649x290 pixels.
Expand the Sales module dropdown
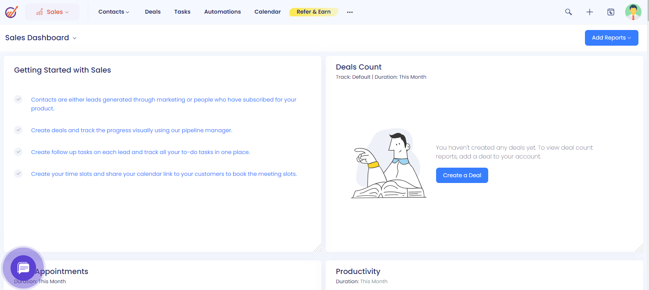point(52,12)
